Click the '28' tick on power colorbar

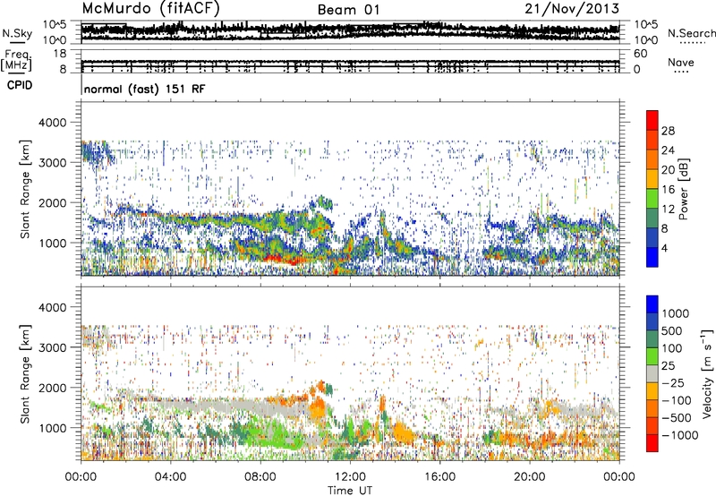pos(668,131)
